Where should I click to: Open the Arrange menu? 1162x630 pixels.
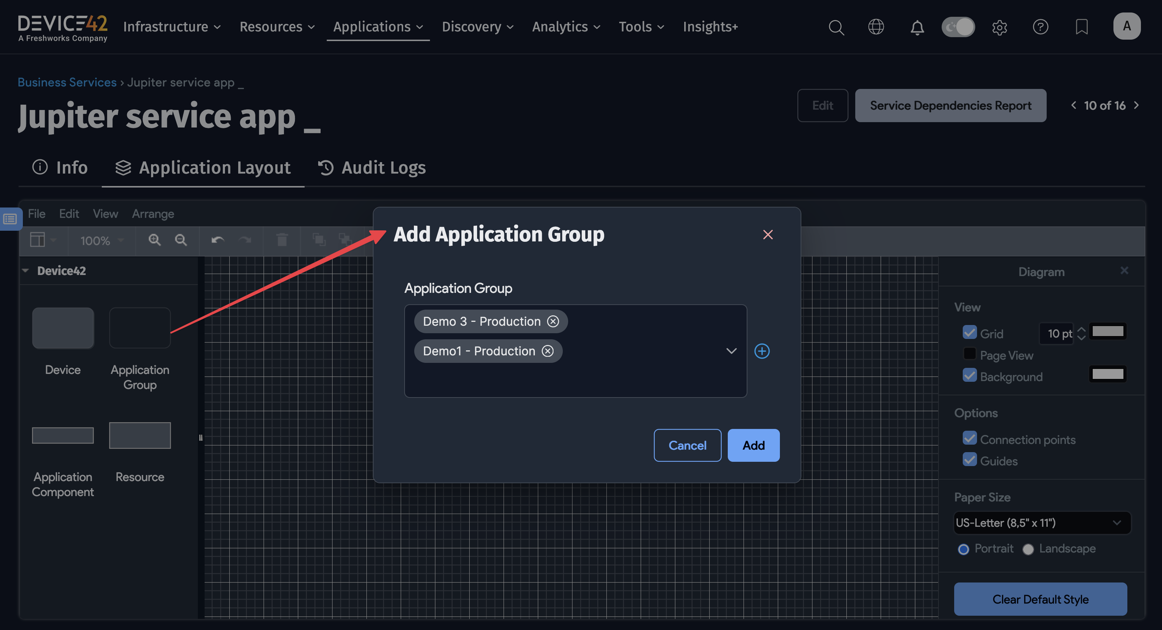[152, 214]
